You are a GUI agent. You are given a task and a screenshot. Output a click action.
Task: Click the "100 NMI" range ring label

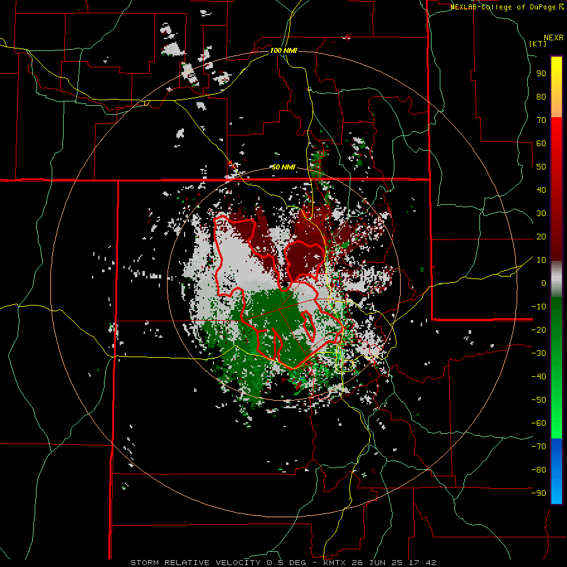click(x=283, y=50)
